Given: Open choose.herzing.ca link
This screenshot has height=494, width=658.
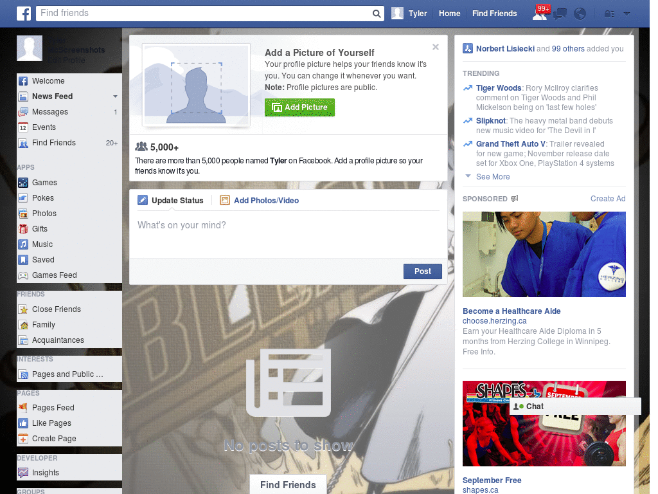Looking at the screenshot, I should [x=494, y=321].
